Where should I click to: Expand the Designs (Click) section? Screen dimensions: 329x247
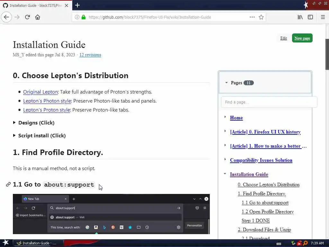33,123
